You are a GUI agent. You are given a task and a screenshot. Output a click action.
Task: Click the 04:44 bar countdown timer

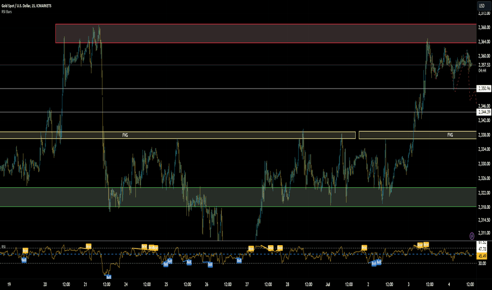click(482, 71)
